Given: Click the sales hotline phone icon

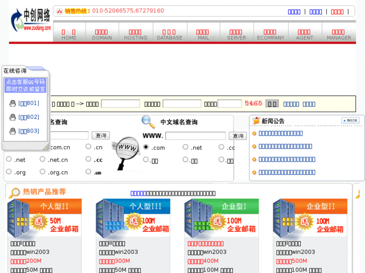Looking at the screenshot, I should point(60,11).
